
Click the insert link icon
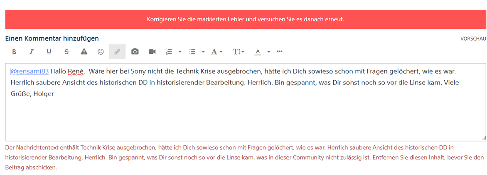(117, 52)
